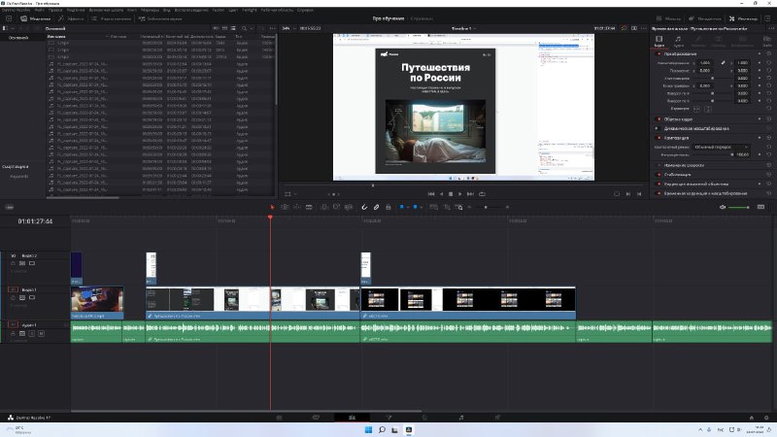Toggle the Композиция (Composite) section enable dot

click(659, 138)
